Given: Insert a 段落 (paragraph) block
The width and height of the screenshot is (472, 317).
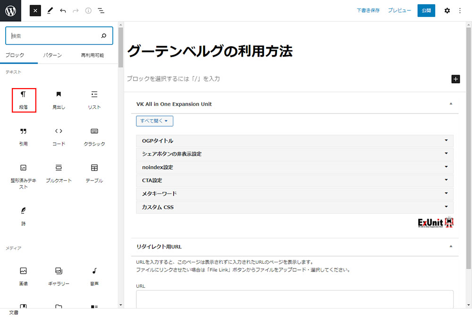Looking at the screenshot, I should pos(24,100).
